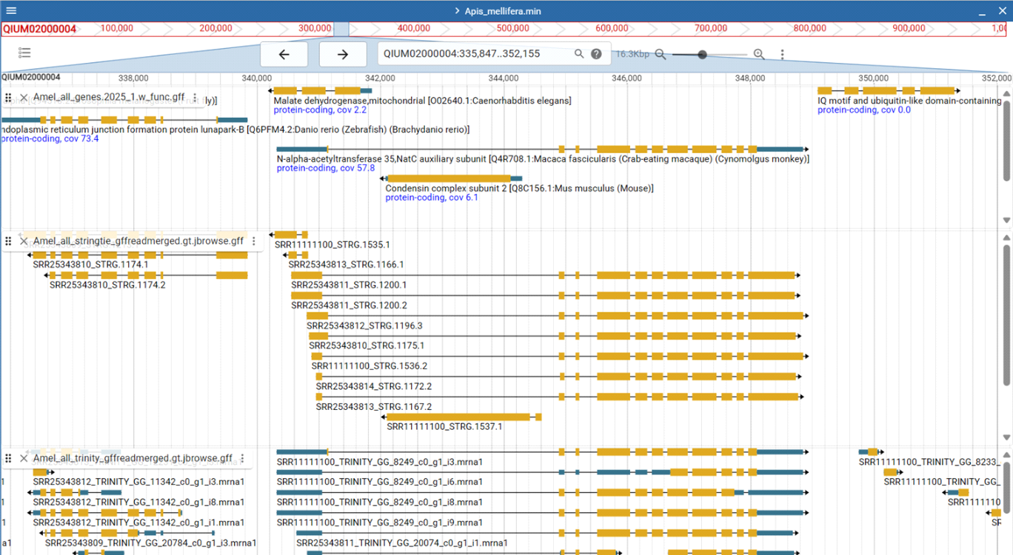Adjust the zoom level slider
Image resolution: width=1013 pixels, height=555 pixels.
pos(701,53)
